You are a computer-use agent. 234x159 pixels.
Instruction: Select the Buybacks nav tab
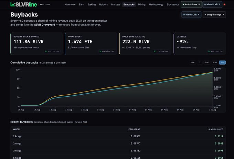(129, 4)
